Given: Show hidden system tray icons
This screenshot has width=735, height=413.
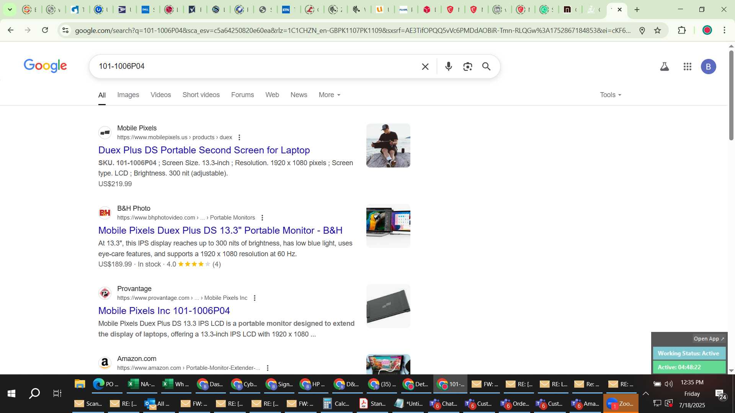Looking at the screenshot, I should click(x=645, y=393).
